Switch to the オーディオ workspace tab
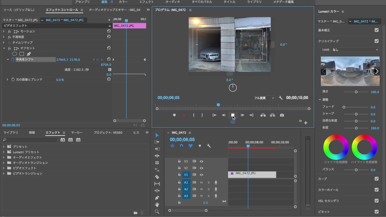This screenshot has height=217, width=386. click(x=172, y=2)
